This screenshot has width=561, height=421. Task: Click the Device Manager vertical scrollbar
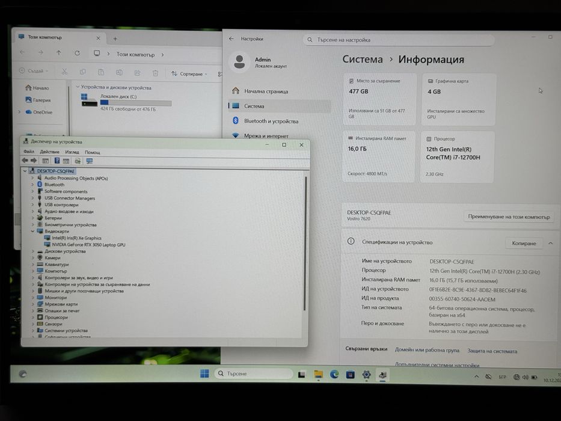pyautogui.click(x=305, y=244)
